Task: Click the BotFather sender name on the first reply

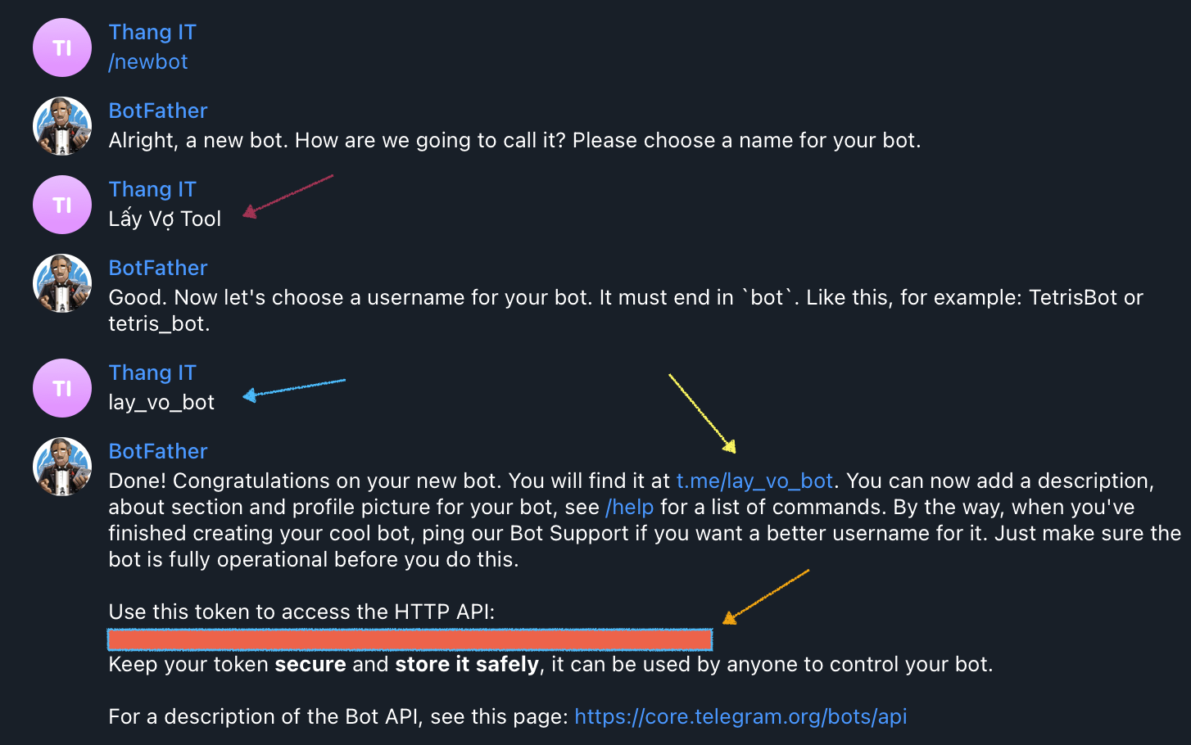Action: (157, 110)
